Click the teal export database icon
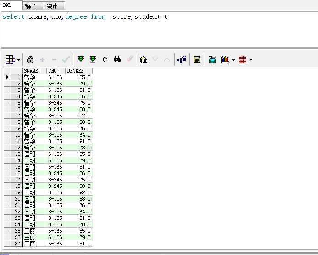 [x=213, y=59]
